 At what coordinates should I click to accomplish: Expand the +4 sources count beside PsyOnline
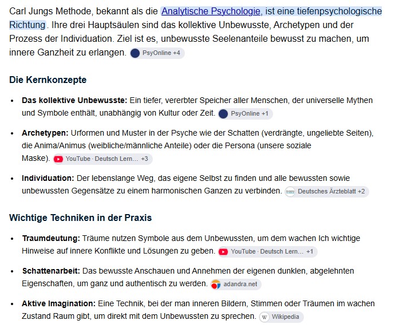coord(176,53)
